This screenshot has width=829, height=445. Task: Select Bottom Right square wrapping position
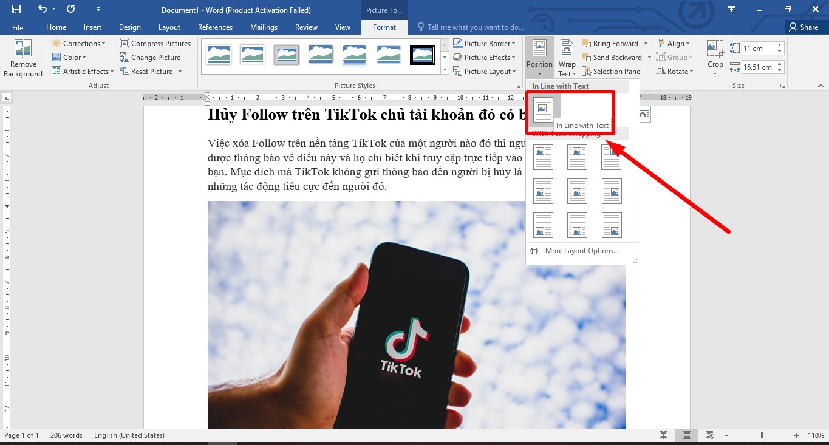click(x=612, y=225)
